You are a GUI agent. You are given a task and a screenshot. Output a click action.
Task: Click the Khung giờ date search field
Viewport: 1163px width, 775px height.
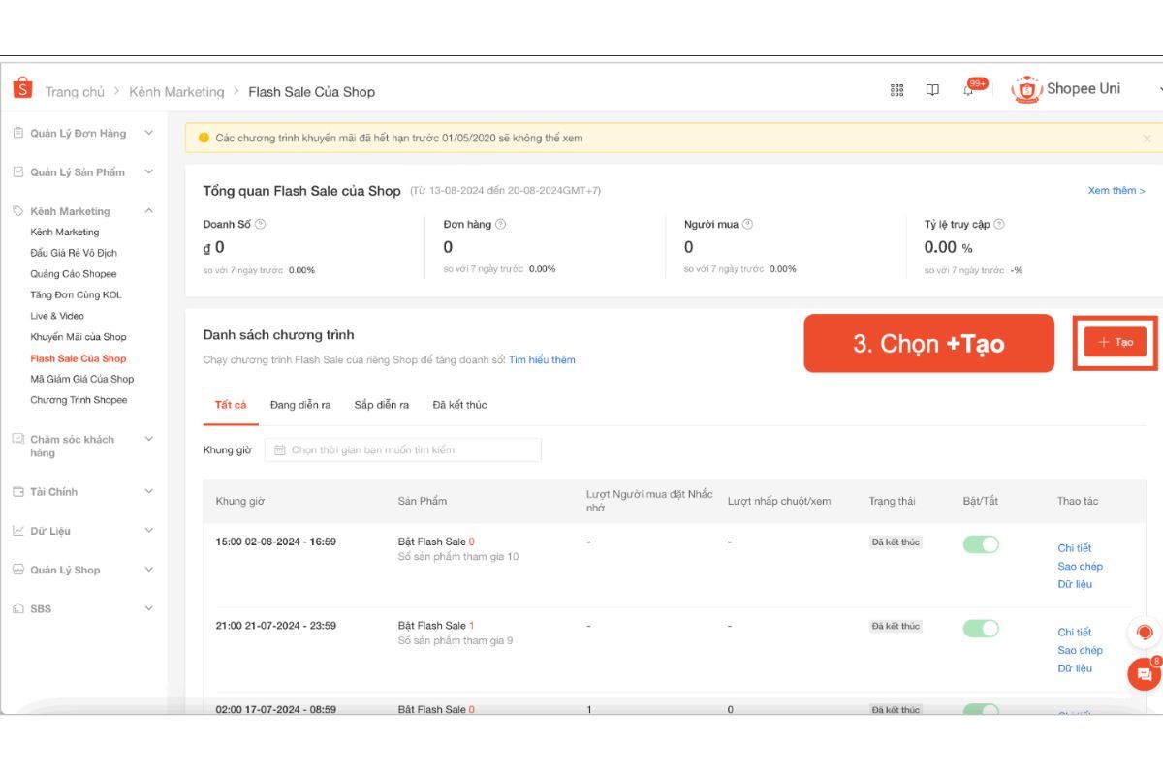(x=403, y=449)
